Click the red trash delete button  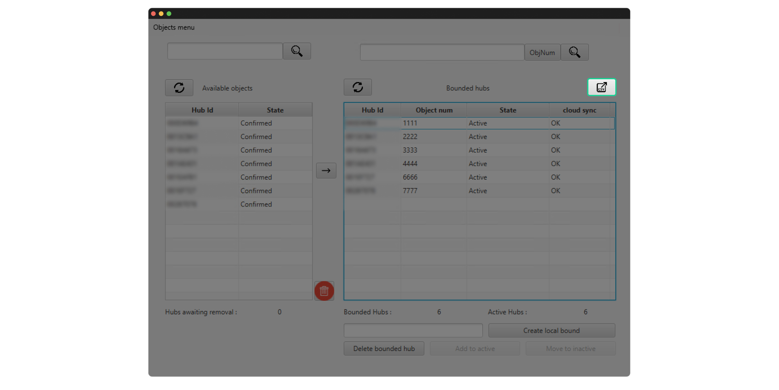tap(324, 291)
